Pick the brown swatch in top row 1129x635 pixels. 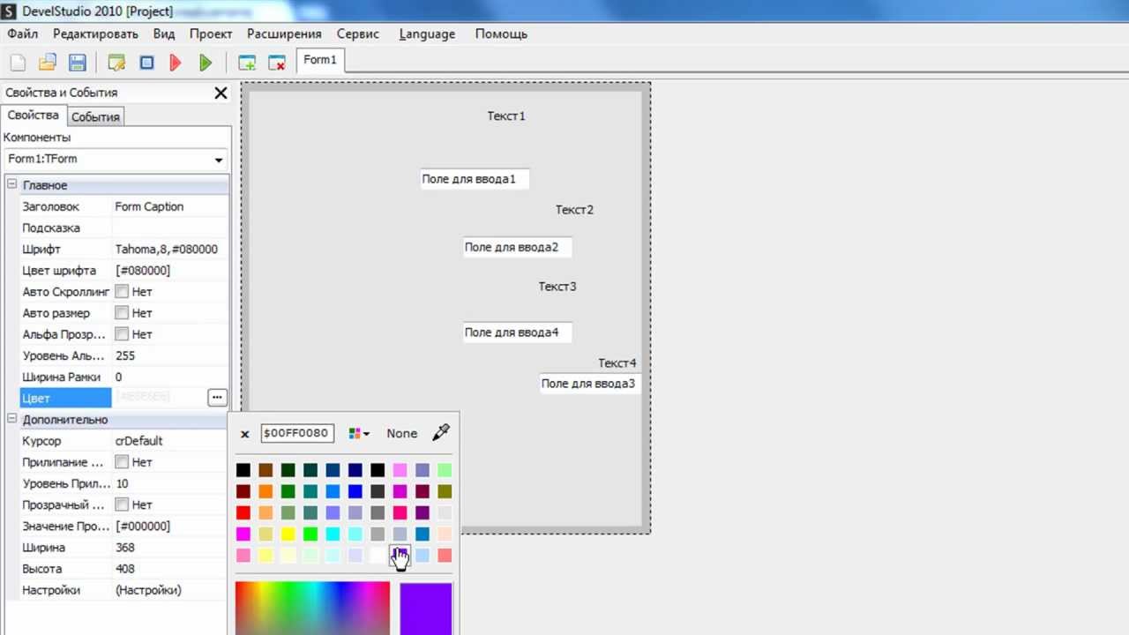(x=265, y=470)
